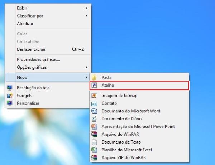The width and height of the screenshot is (215, 165).
Task: Click the Personalizar screen icon
Action: point(10,103)
